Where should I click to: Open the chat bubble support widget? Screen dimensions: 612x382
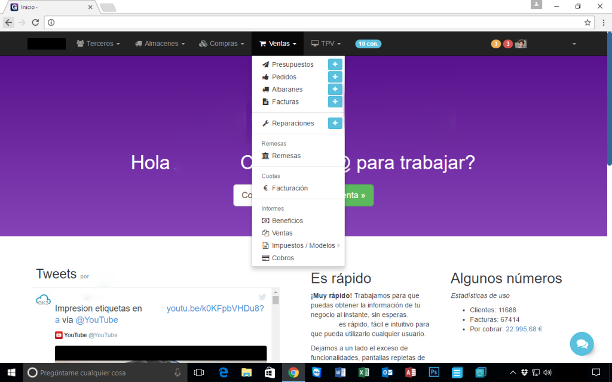pyautogui.click(x=582, y=343)
